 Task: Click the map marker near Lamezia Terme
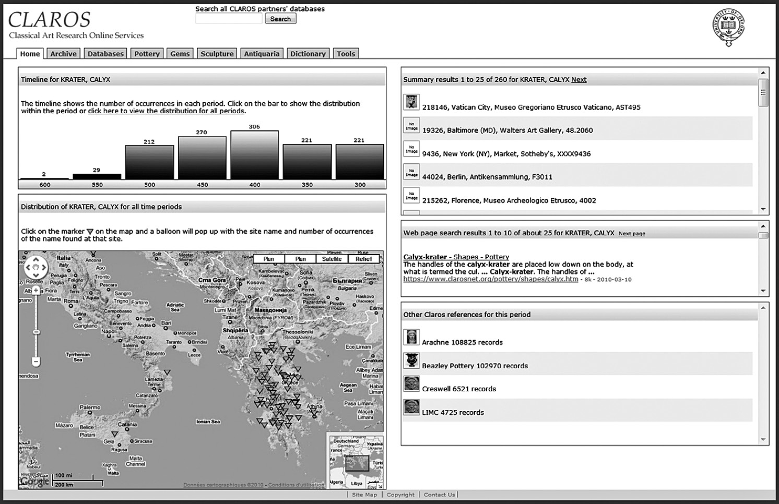[x=167, y=372]
